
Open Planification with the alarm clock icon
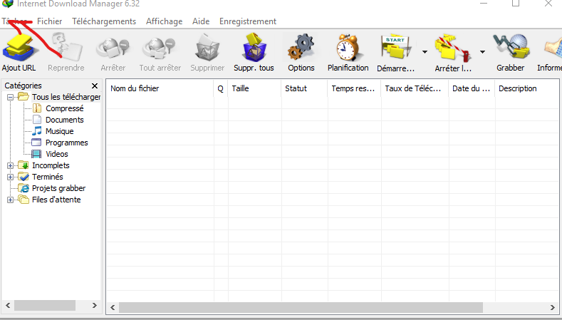[348, 47]
